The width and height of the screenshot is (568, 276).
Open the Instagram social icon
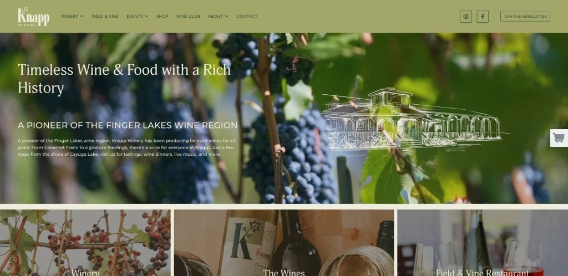point(466,17)
